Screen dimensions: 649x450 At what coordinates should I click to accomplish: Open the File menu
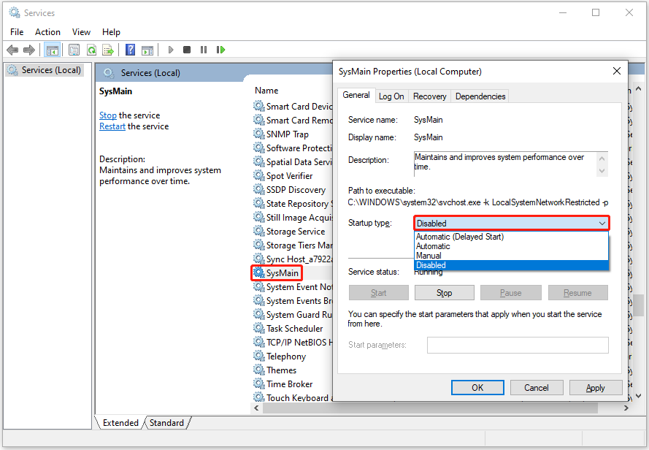point(17,32)
